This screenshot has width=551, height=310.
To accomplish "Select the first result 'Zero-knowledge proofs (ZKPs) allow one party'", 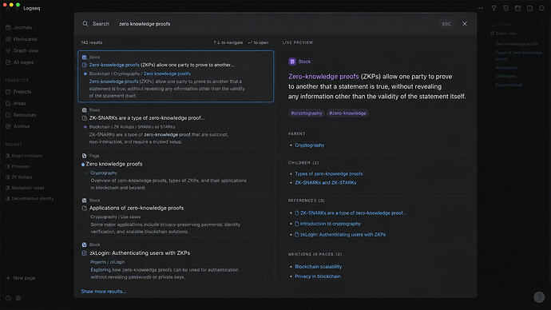I will pos(176,76).
